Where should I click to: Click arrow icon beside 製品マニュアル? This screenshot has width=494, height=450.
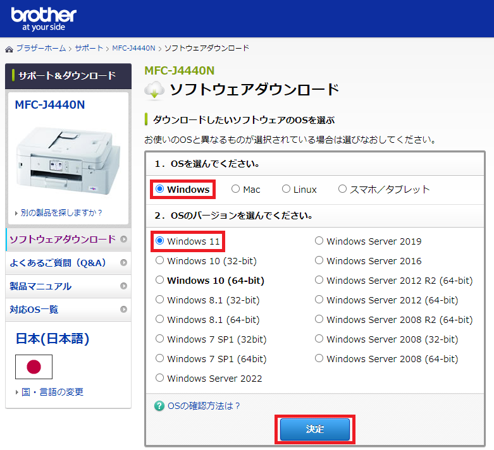pyautogui.click(x=123, y=286)
